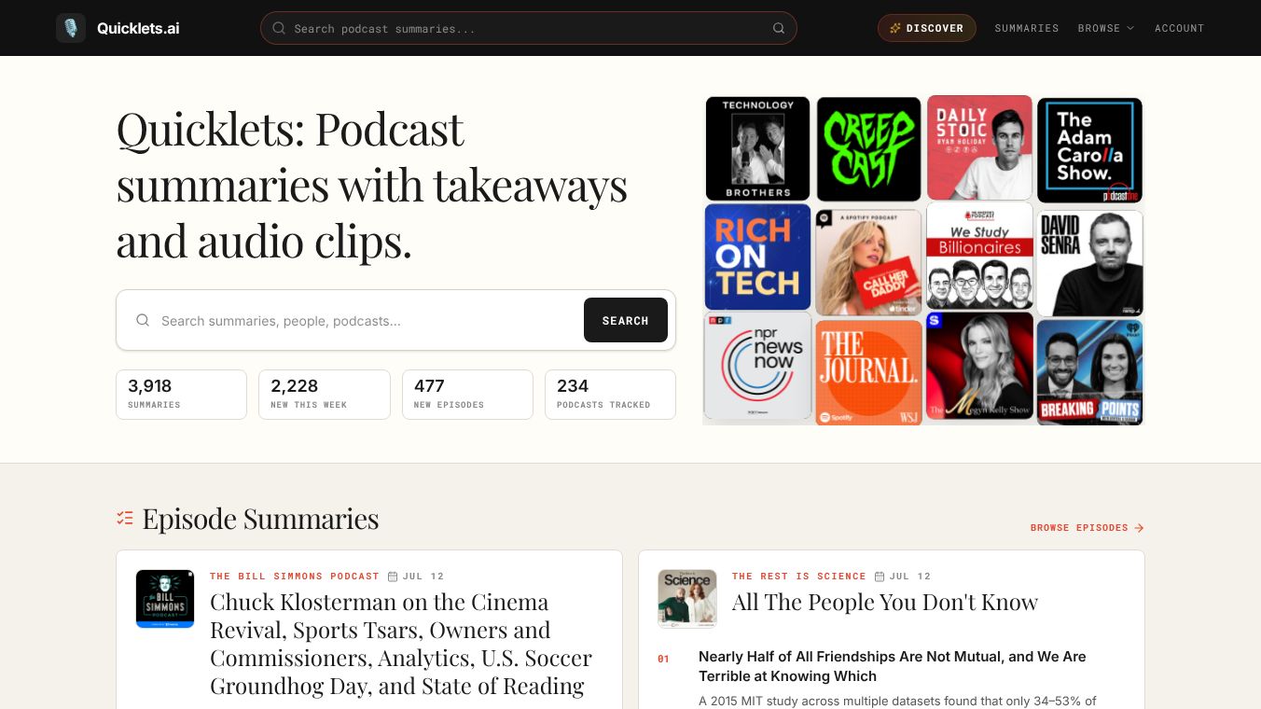Click the black Search button
1261x709 pixels.
tap(625, 320)
